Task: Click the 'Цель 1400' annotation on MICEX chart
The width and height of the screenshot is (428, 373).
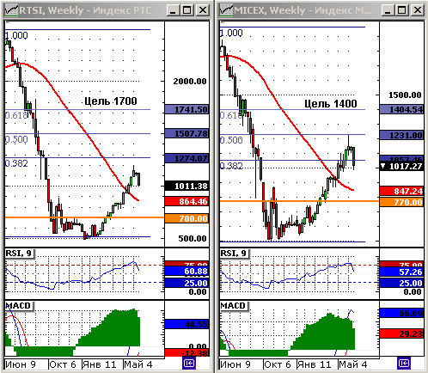Action: point(331,103)
